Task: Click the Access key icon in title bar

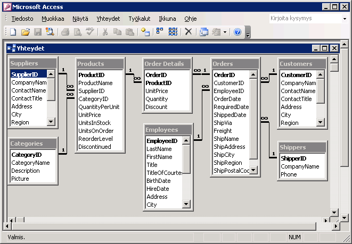Action: point(7,7)
